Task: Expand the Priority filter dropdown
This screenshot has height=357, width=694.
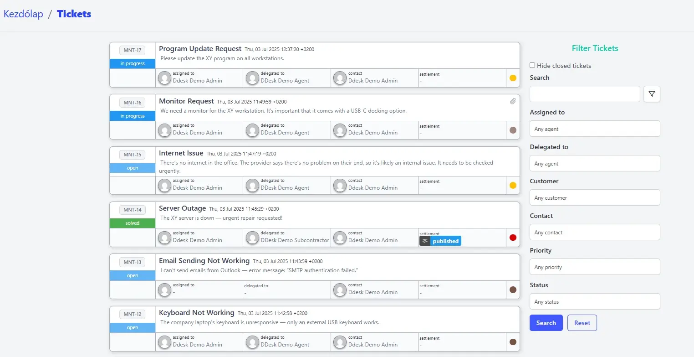Action: tap(594, 267)
